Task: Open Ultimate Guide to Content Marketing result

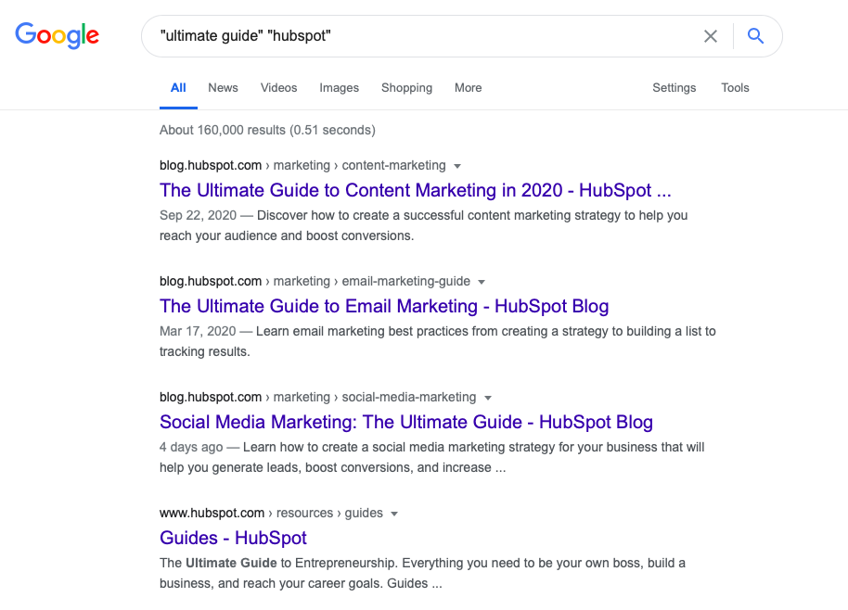Action: pyautogui.click(x=415, y=191)
